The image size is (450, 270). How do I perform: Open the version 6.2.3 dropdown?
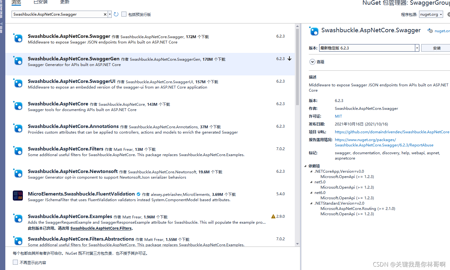[417, 48]
